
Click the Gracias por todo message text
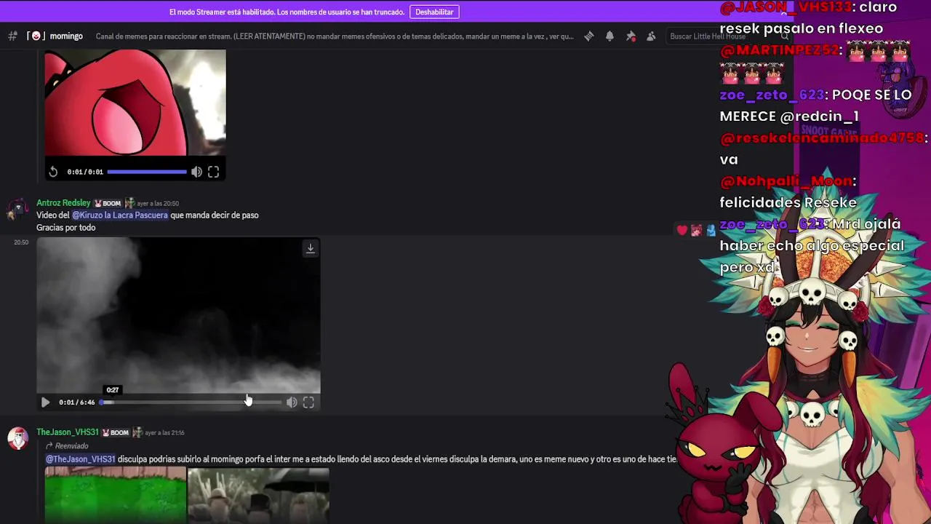65,228
